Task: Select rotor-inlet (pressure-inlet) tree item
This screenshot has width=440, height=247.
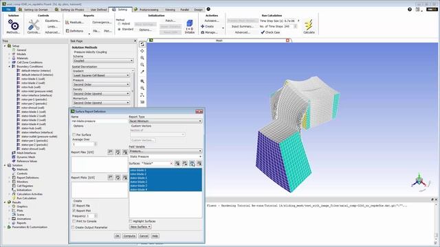Action: (x=36, y=91)
